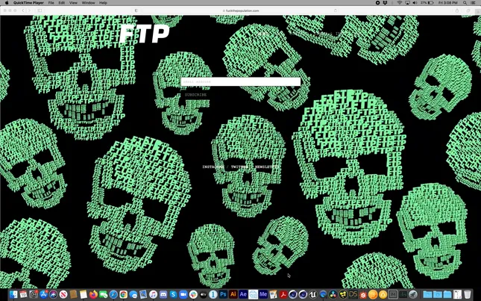Open the Apple TV app in dock
The image size is (481, 301).
pyautogui.click(x=203, y=294)
